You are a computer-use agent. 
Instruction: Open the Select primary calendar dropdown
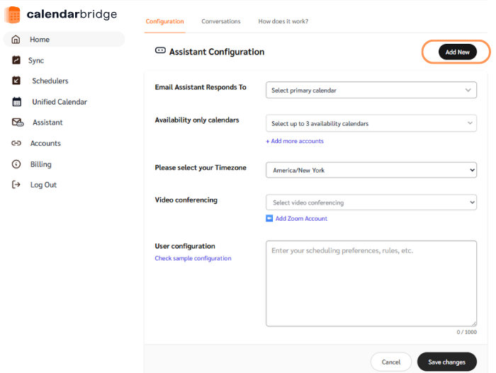coord(371,90)
